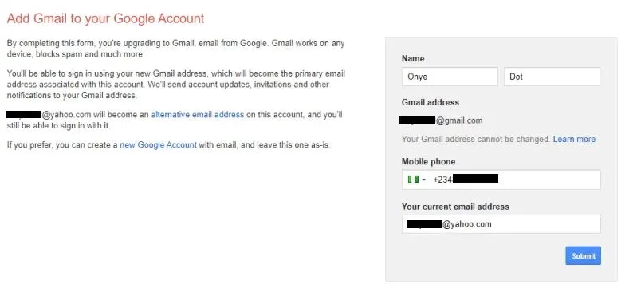Open the Learn more link
This screenshot has width=633, height=296.
(x=574, y=140)
